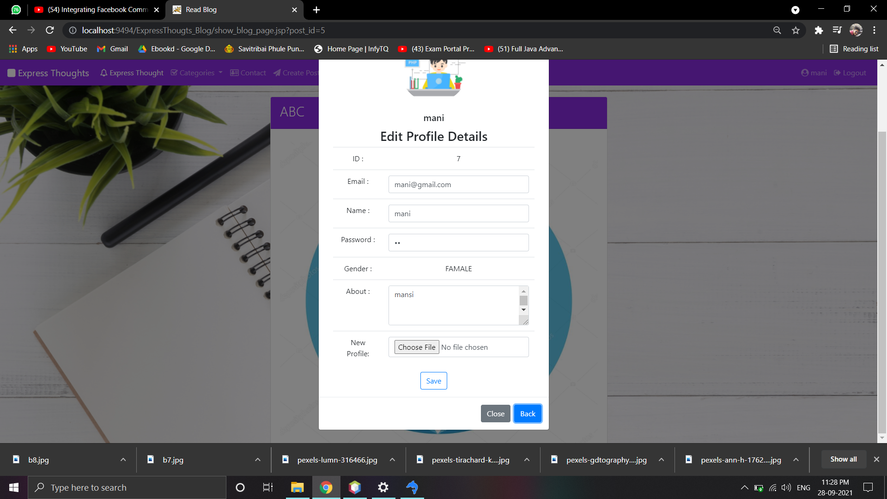Click Close button in profile dialog
Image resolution: width=887 pixels, height=499 pixels.
point(495,414)
